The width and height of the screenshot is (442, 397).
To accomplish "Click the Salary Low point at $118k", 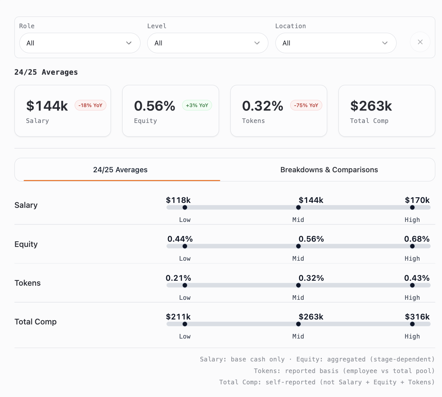I will 185,207.
